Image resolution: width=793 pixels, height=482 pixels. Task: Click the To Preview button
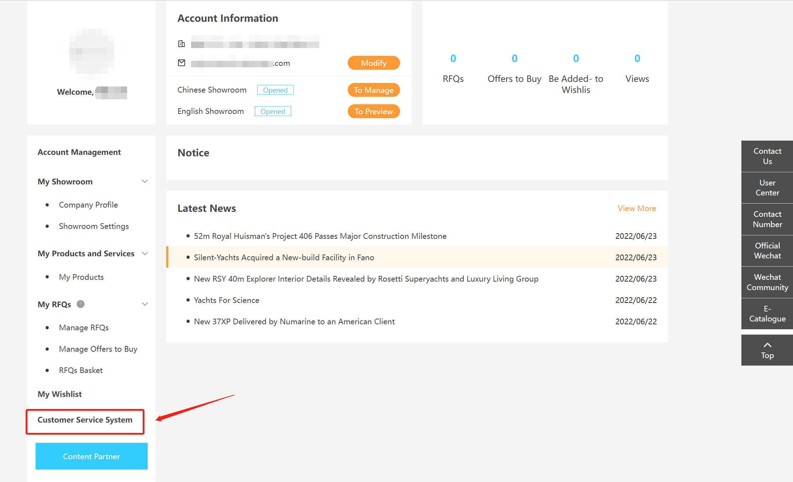(x=373, y=111)
